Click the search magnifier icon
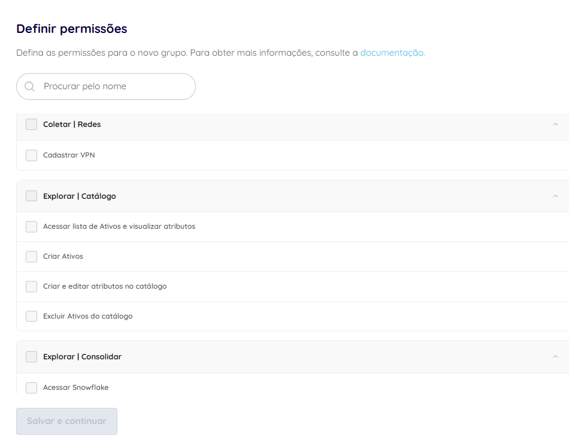 tap(29, 86)
